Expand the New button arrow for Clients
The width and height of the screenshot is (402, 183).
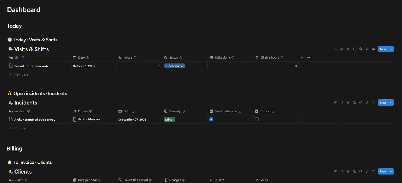pos(391,172)
